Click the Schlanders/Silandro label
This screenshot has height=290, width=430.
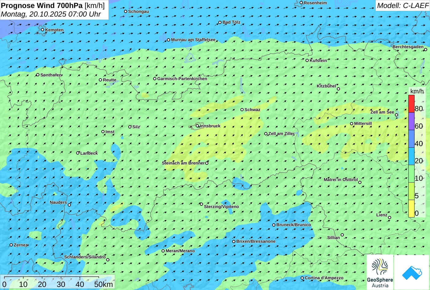coord(85,257)
